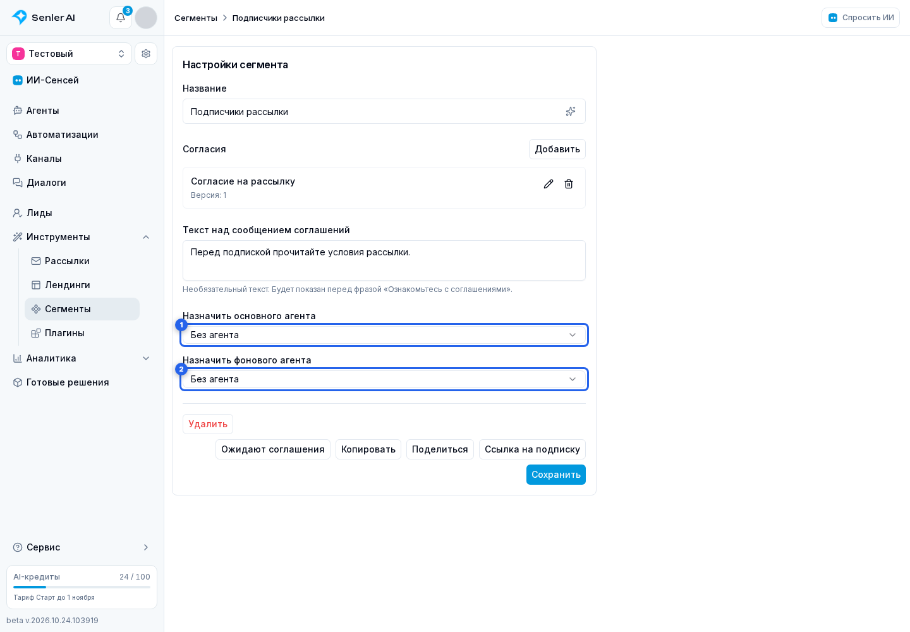Delete the Согласие на рассылку agreement
This screenshot has width=910, height=632.
[x=569, y=184]
